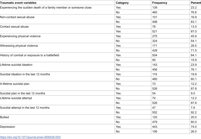Select Suicidal ideation in the last 12 months
The image size is (201, 139).
[x=25, y=74]
